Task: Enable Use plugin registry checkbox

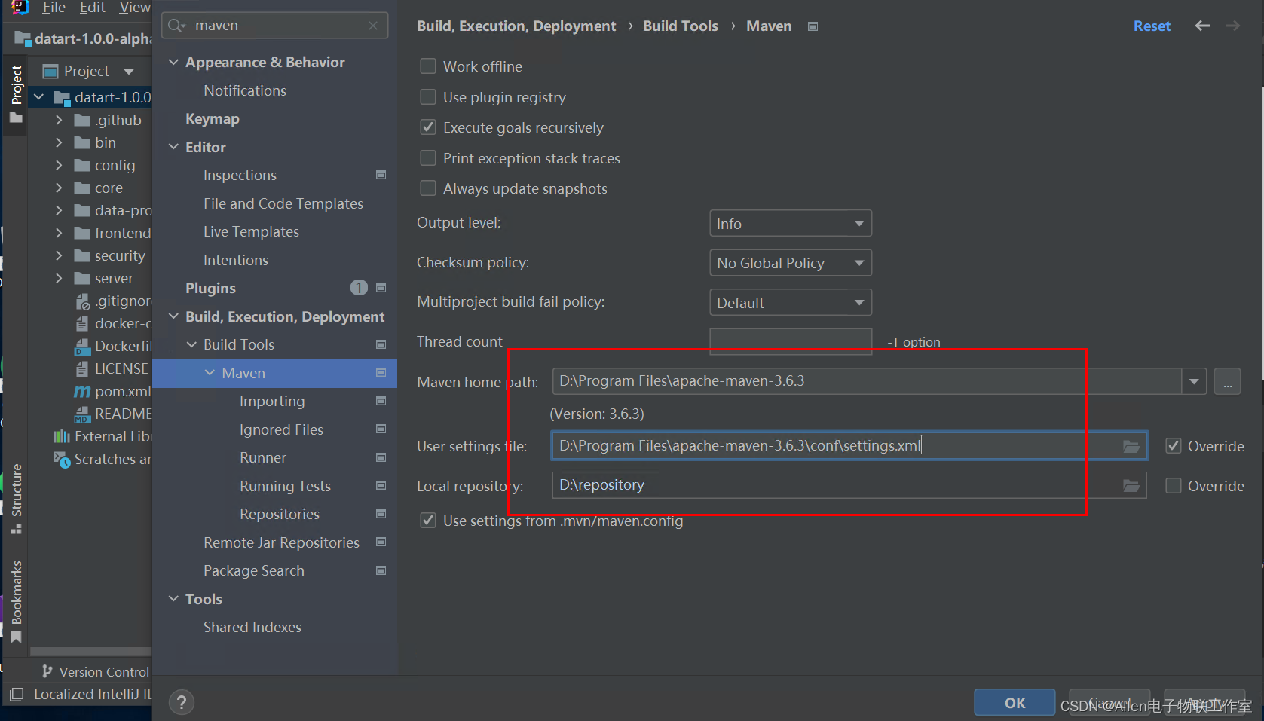Action: [428, 97]
